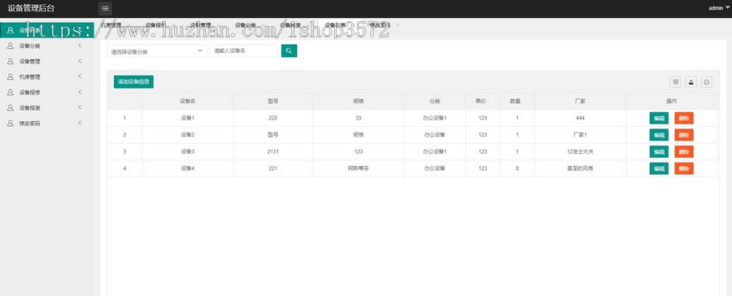The height and width of the screenshot is (296, 732).
Task: Click the 数量 column header
Action: [517, 102]
